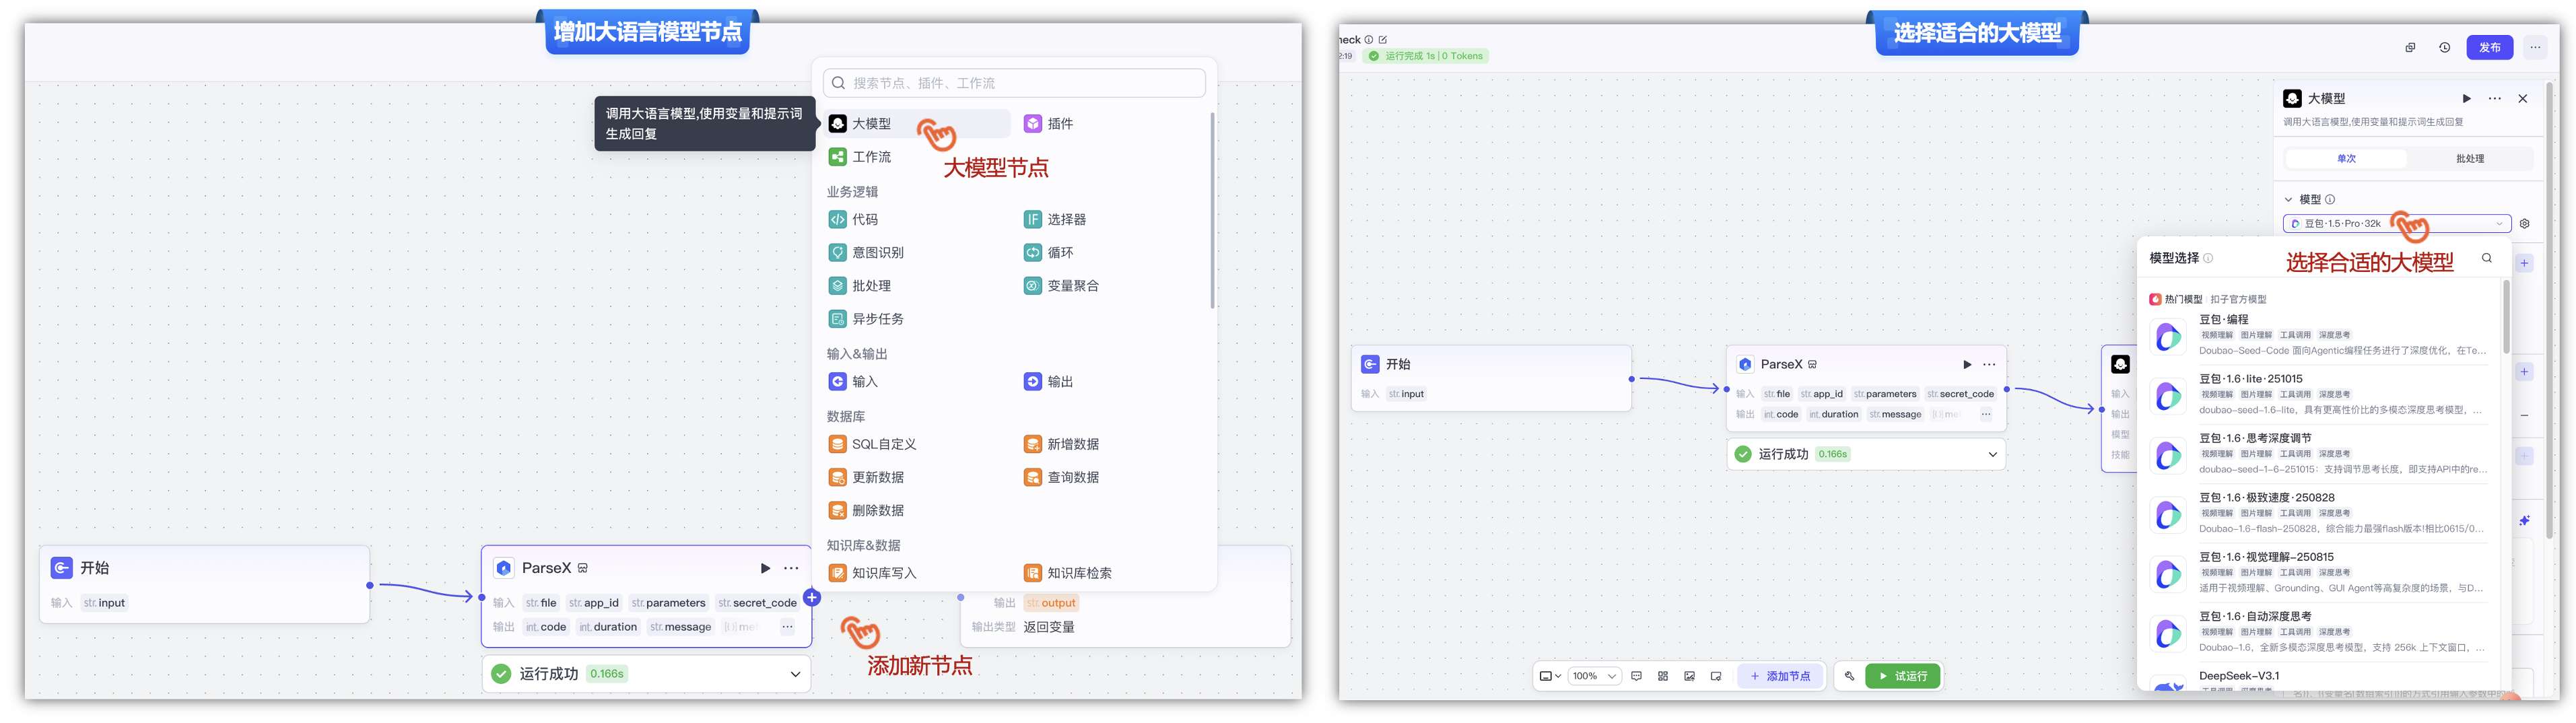Choose the DeepSeek-V3.1 model

click(x=2318, y=680)
